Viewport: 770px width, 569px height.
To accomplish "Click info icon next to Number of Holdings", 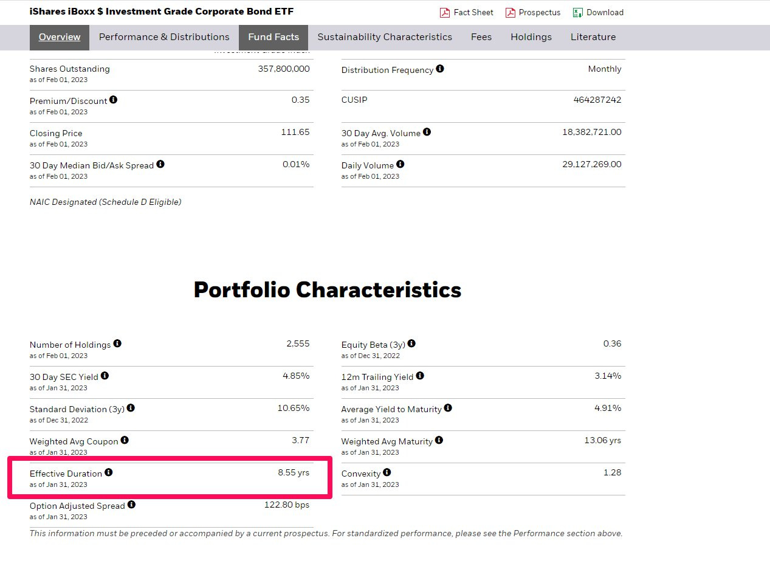I will point(117,343).
